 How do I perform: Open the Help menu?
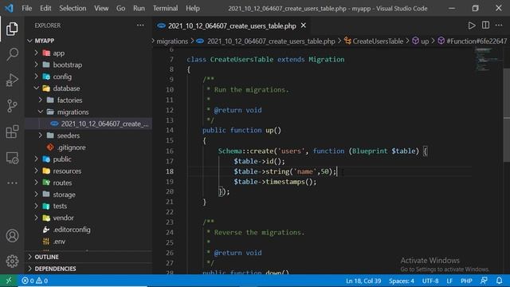point(193,8)
